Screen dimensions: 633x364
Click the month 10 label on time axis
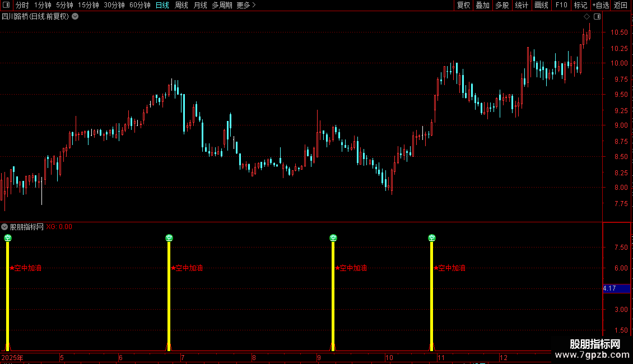389,357
